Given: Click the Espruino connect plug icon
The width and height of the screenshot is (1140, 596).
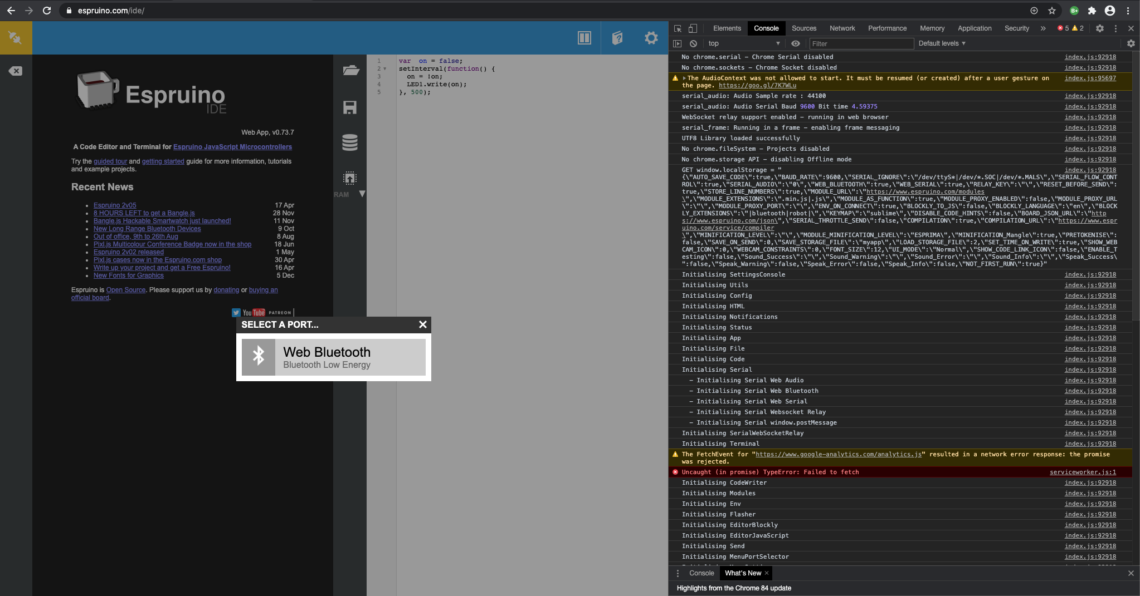Looking at the screenshot, I should (16, 38).
